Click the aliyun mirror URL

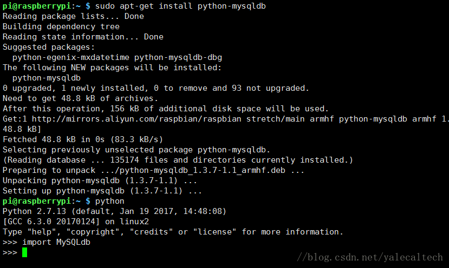click(136, 119)
